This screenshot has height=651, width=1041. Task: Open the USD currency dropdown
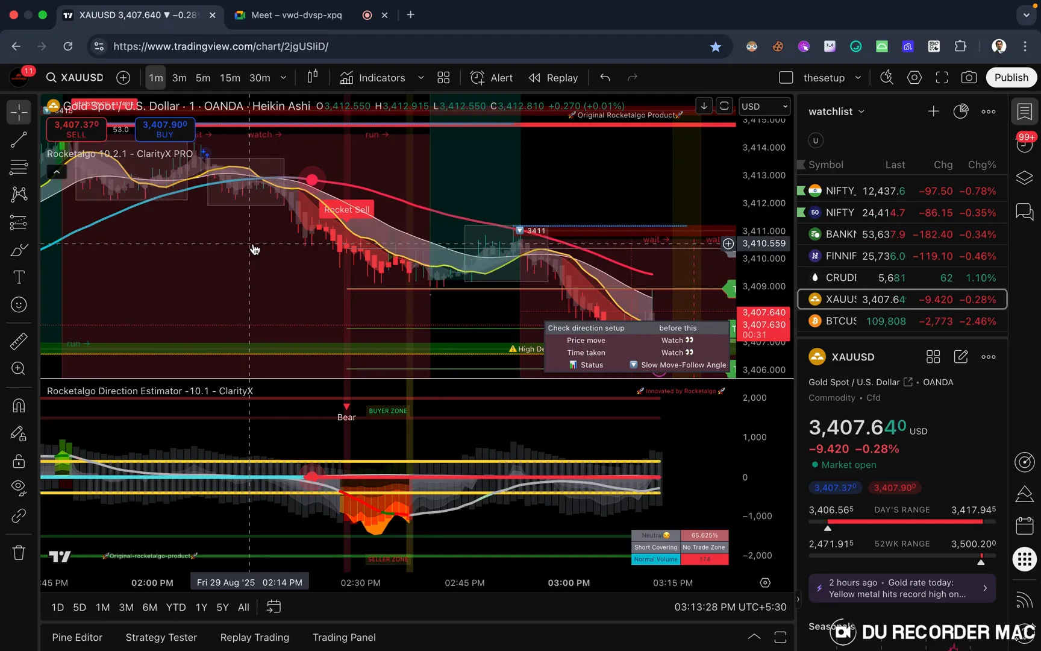(x=764, y=107)
